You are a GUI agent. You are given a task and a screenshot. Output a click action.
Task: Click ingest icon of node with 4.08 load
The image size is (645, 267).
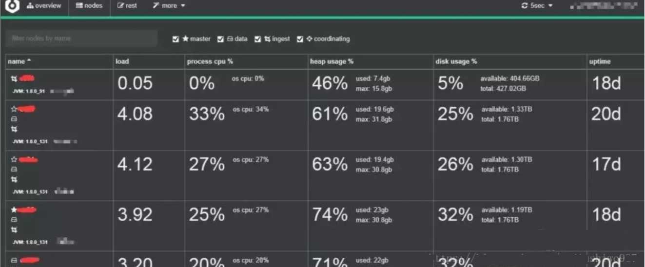pos(14,129)
